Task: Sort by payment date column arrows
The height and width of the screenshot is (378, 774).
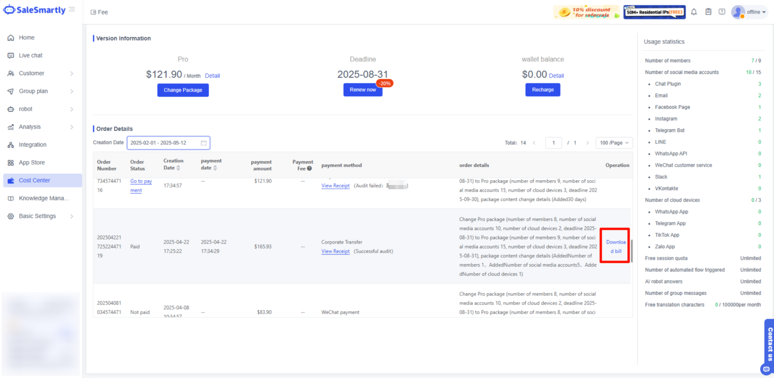Action: point(215,168)
